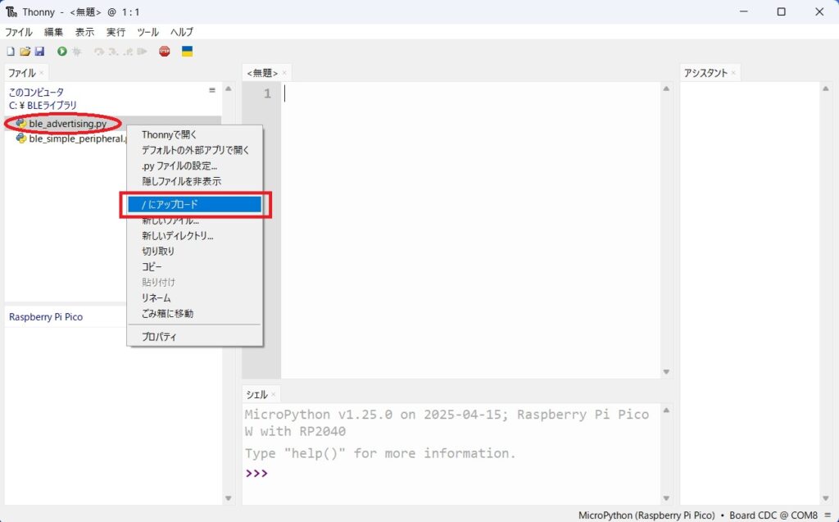Viewport: 839px width, 522px height.
Task: Click the Open file folder icon
Action: tap(25, 52)
